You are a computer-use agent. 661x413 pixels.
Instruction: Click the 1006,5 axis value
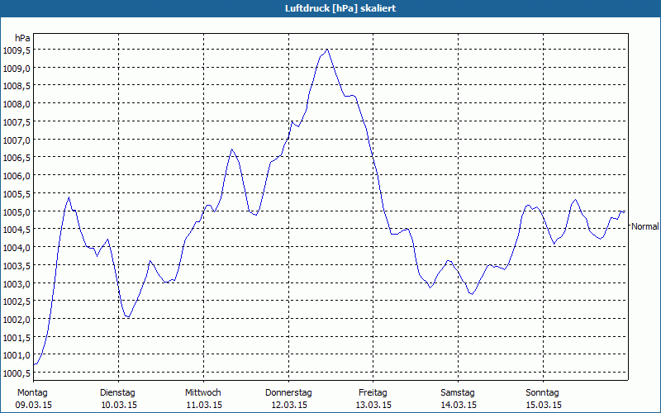(17, 158)
